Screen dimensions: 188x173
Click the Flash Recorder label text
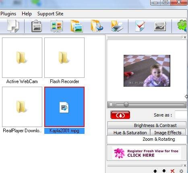click(x=64, y=81)
